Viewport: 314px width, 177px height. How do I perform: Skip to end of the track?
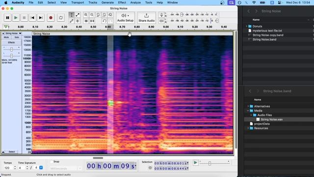(x=41, y=18)
